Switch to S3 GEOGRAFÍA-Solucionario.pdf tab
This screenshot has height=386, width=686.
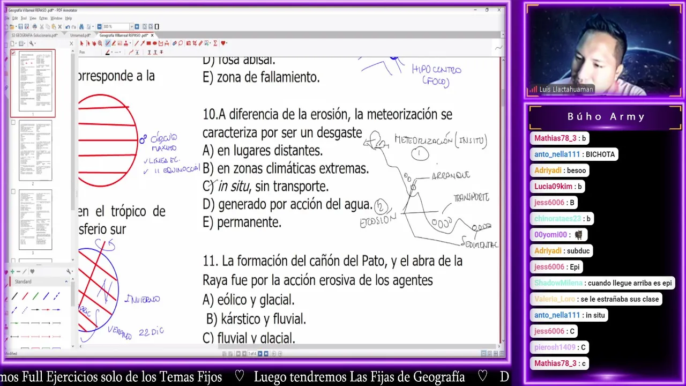[35, 35]
